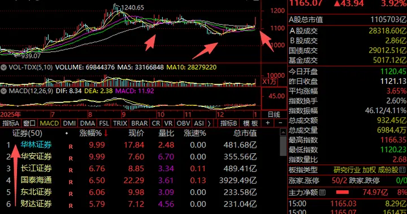Click the R margin marker for 东北证券
The width and height of the screenshot is (407, 214).
71,194
